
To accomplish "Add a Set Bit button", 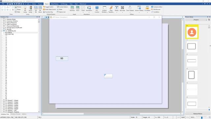I will 36,9.
